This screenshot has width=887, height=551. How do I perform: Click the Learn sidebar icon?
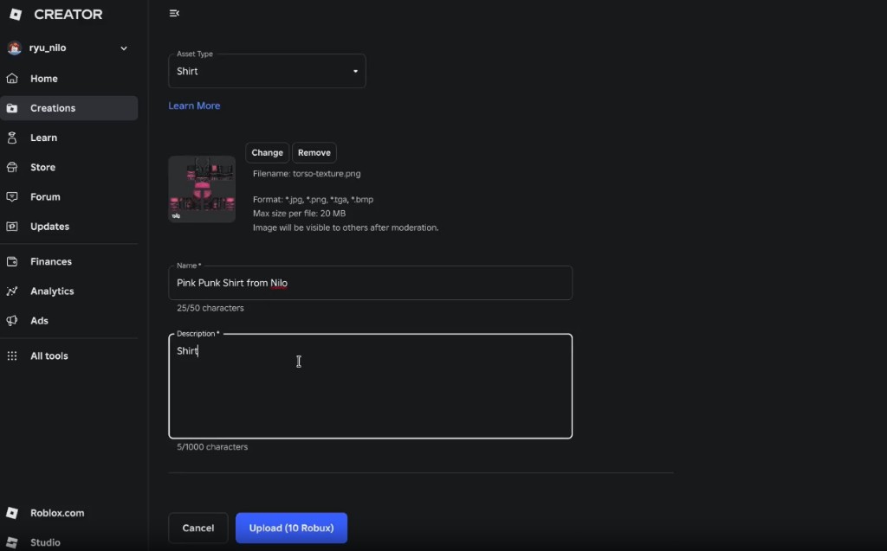12,138
